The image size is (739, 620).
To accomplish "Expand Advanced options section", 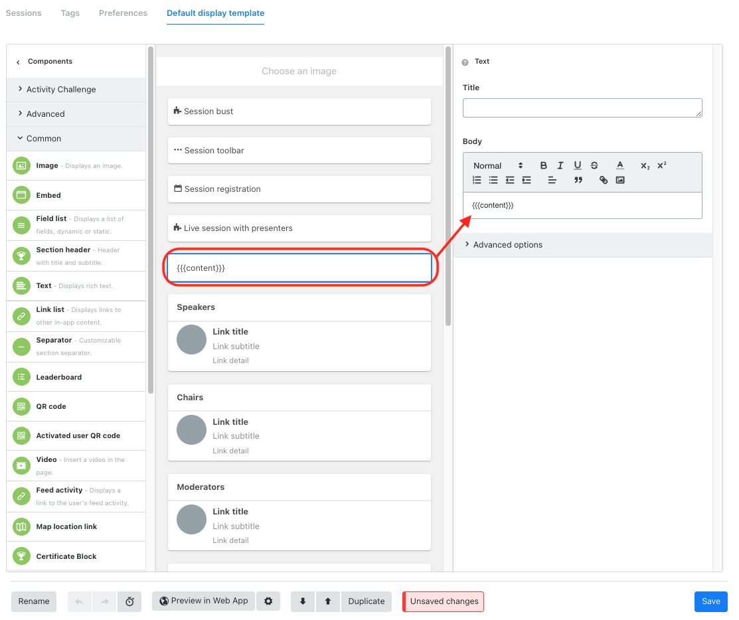I will pyautogui.click(x=582, y=244).
